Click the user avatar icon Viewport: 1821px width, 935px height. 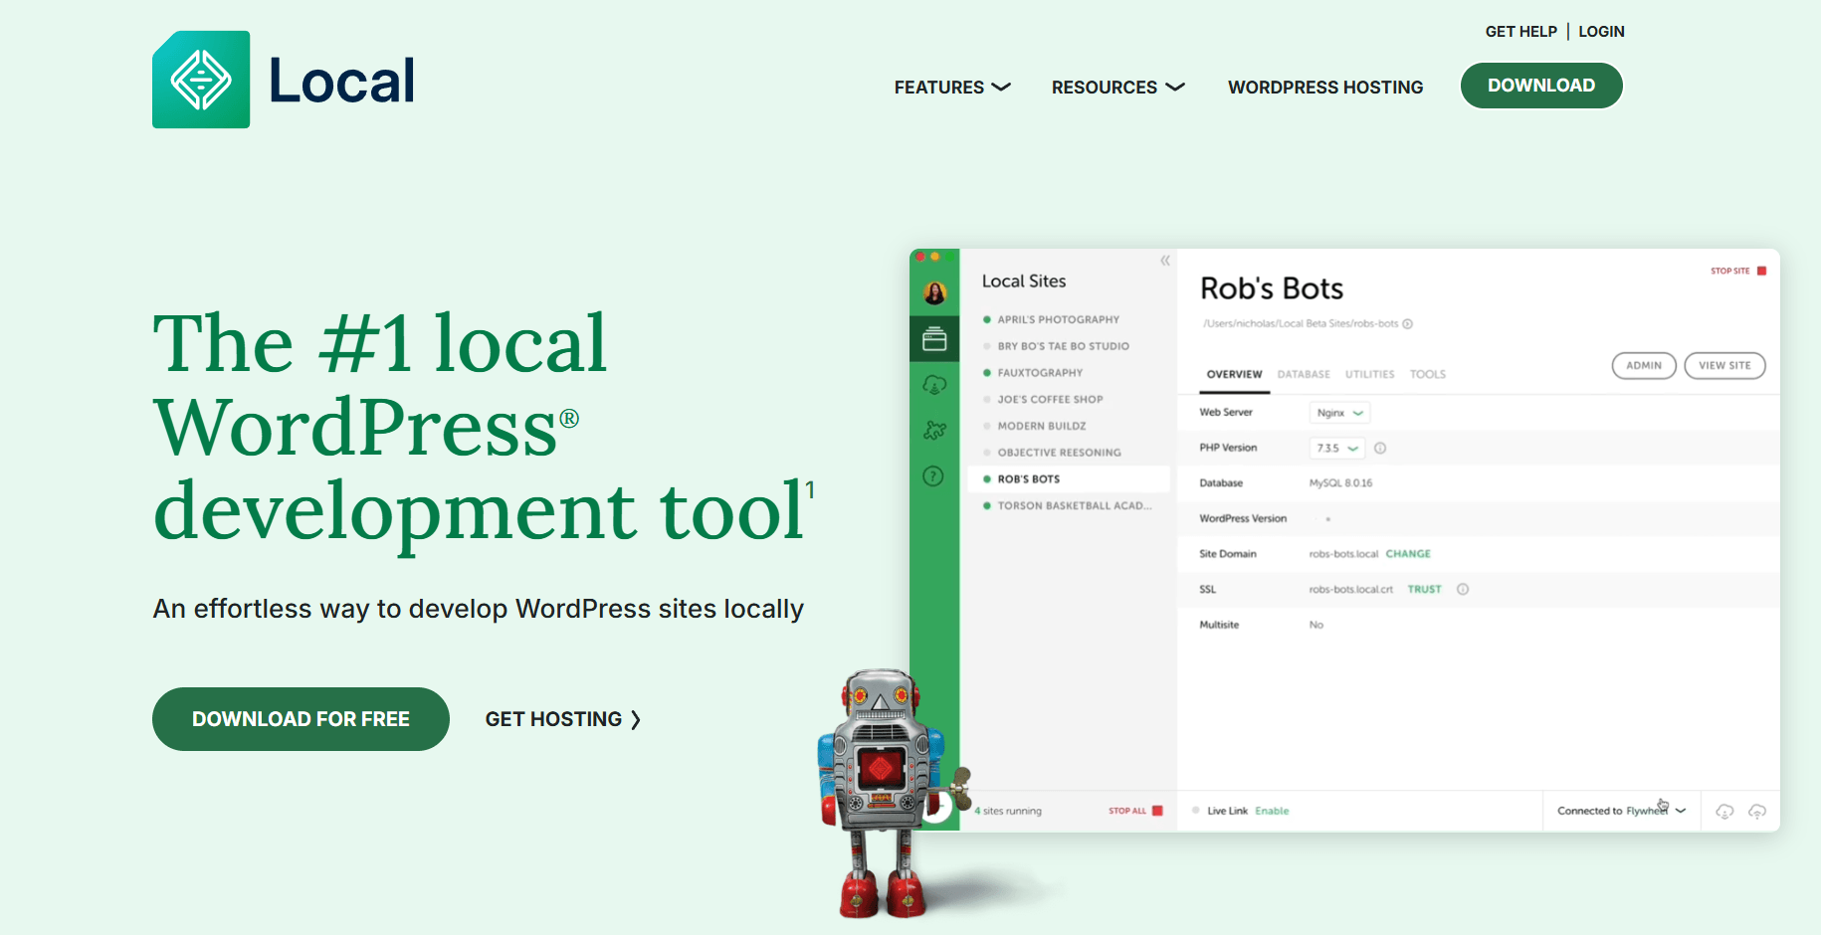coord(934,292)
